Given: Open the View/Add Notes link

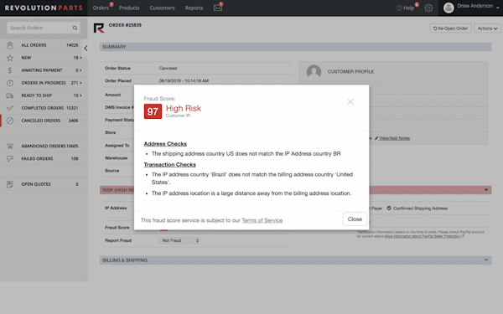Looking at the screenshot, I should tap(392, 138).
